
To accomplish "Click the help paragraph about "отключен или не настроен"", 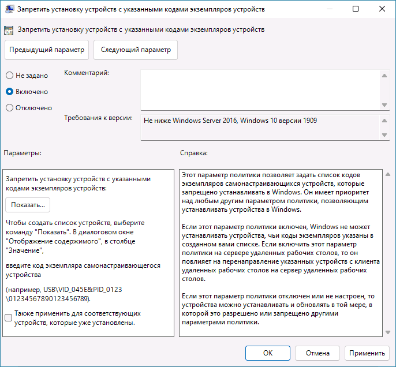I will click(278, 309).
